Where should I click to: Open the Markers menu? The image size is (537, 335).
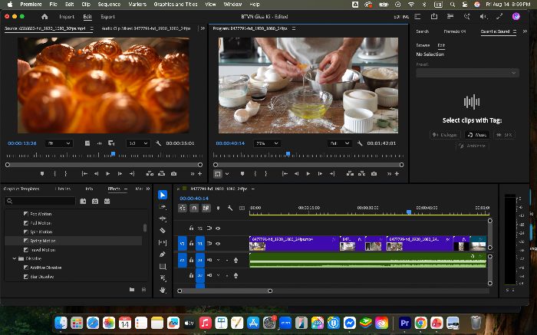(137, 5)
